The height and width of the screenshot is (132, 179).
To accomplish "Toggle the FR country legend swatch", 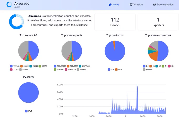I will point(169,66).
